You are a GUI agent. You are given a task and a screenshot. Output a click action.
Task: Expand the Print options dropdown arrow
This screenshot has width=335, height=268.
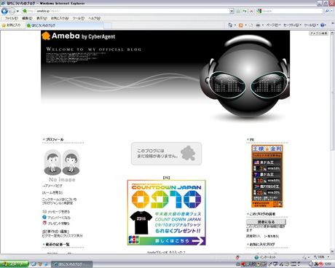click(263, 25)
